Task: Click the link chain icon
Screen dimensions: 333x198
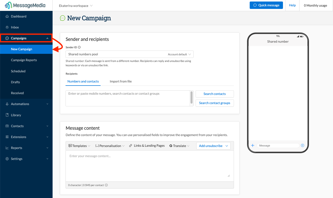Action: [x=131, y=146]
